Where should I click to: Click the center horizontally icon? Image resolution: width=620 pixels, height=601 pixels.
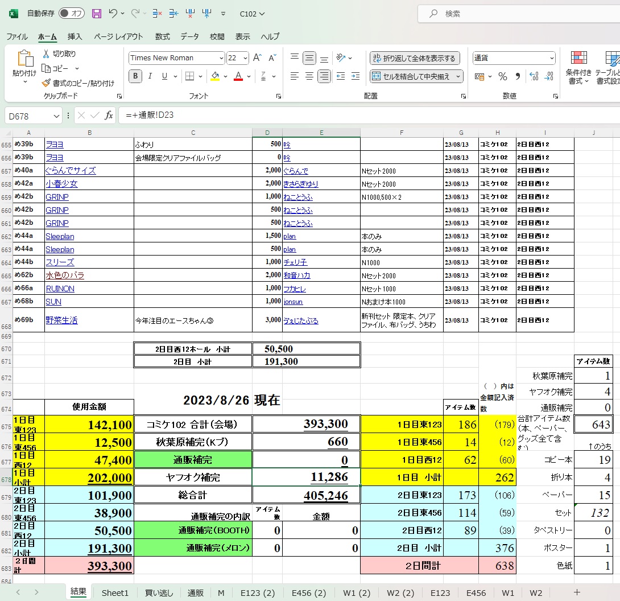click(309, 76)
